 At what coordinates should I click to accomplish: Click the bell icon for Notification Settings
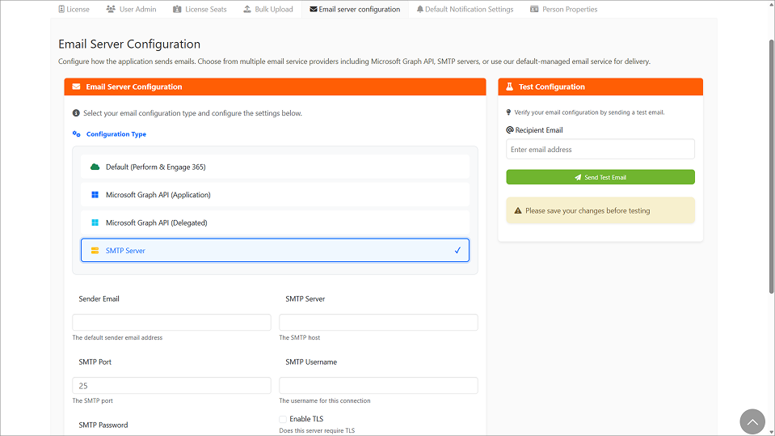[x=419, y=10]
